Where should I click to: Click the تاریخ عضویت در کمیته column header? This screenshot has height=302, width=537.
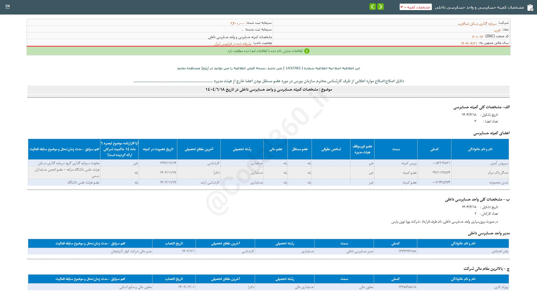click(158, 149)
